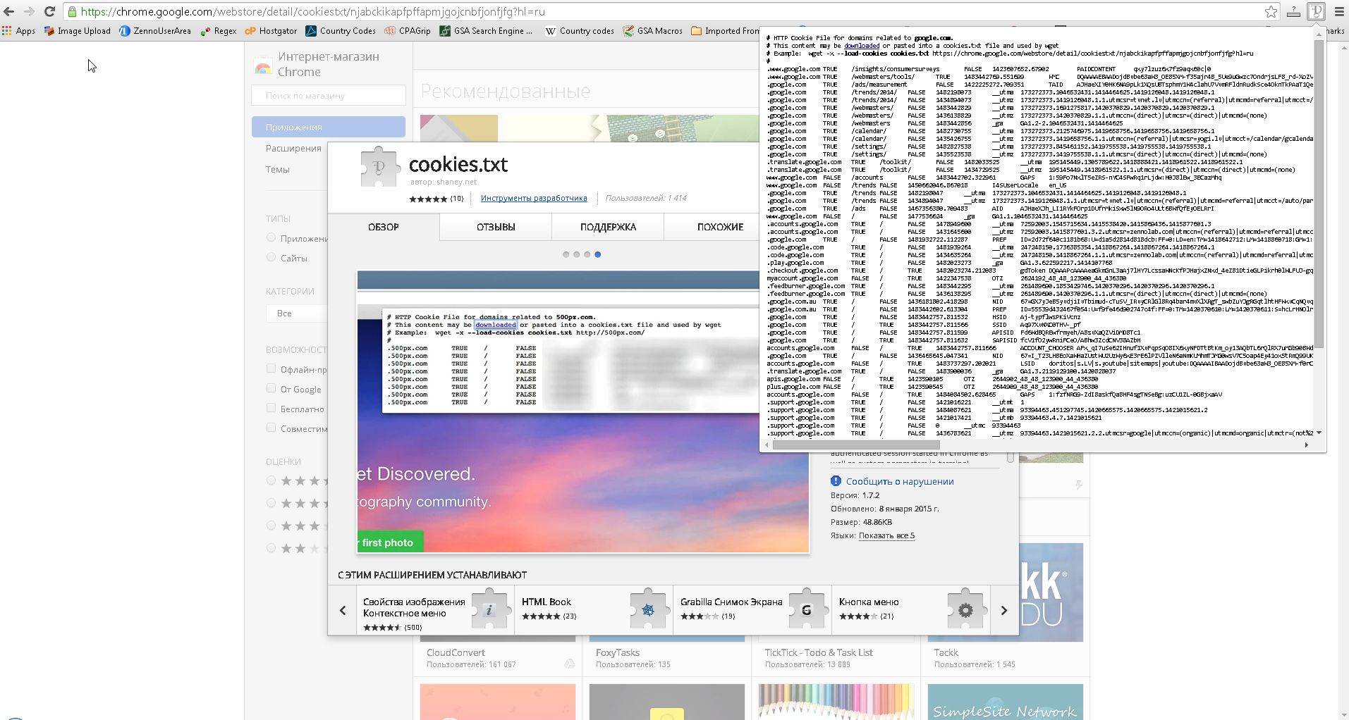1349x720 pixels.
Task: Open the Инструменты разработчика category link
Action: [534, 199]
